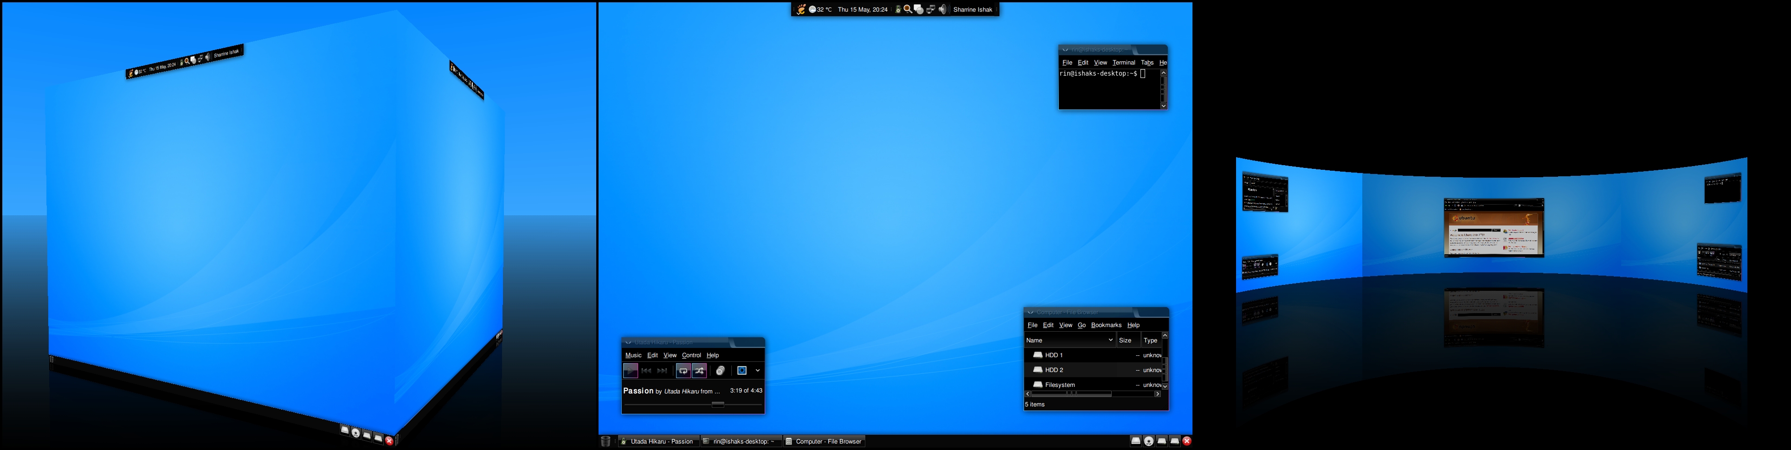Viewport: 1791px width, 450px height.
Task: Skip to previous track in music player
Action: pyautogui.click(x=646, y=371)
